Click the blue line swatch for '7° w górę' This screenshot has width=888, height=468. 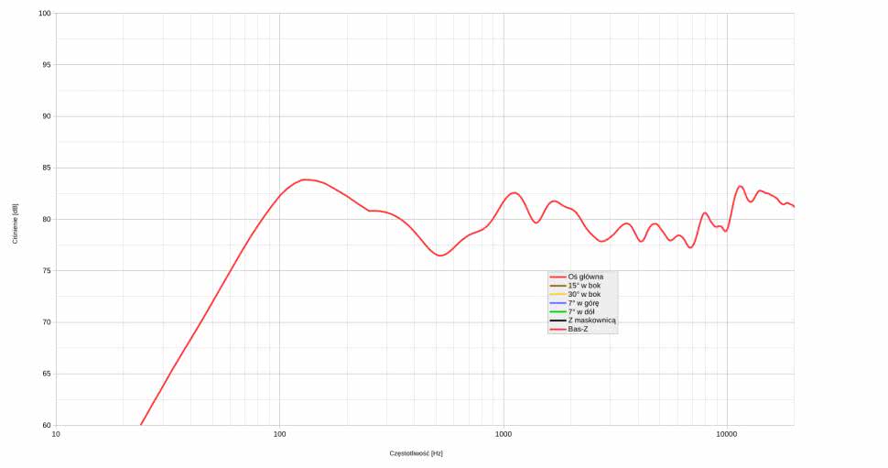[558, 303]
